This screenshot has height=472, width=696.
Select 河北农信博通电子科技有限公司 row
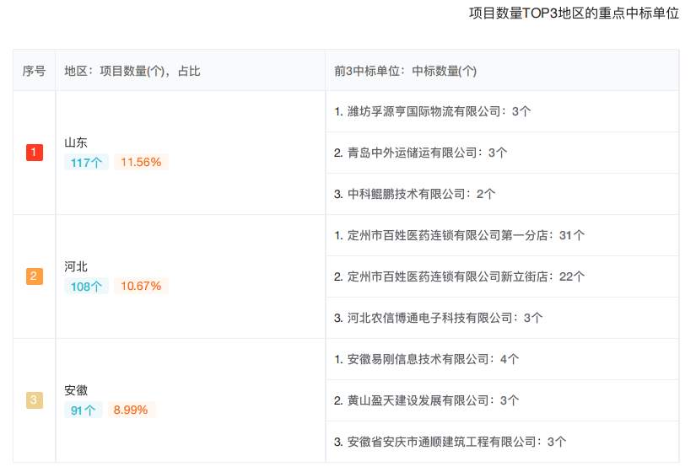pyautogui.click(x=502, y=318)
